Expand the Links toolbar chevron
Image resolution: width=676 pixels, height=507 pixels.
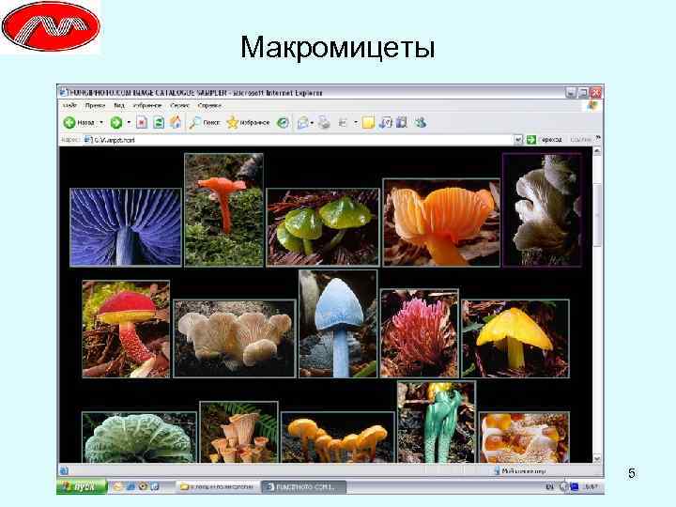[598, 138]
